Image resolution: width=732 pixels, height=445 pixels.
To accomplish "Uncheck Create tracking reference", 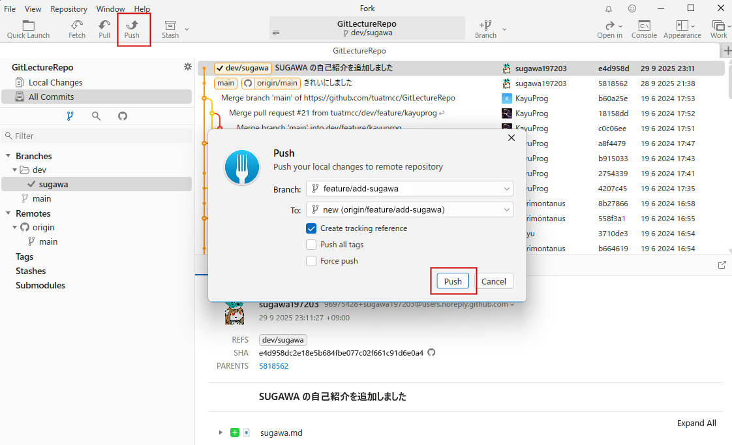I will click(311, 228).
